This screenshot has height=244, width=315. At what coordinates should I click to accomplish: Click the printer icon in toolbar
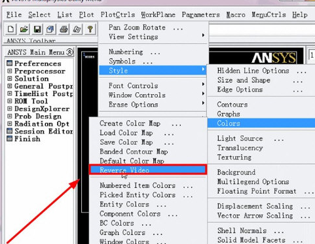click(x=64, y=29)
